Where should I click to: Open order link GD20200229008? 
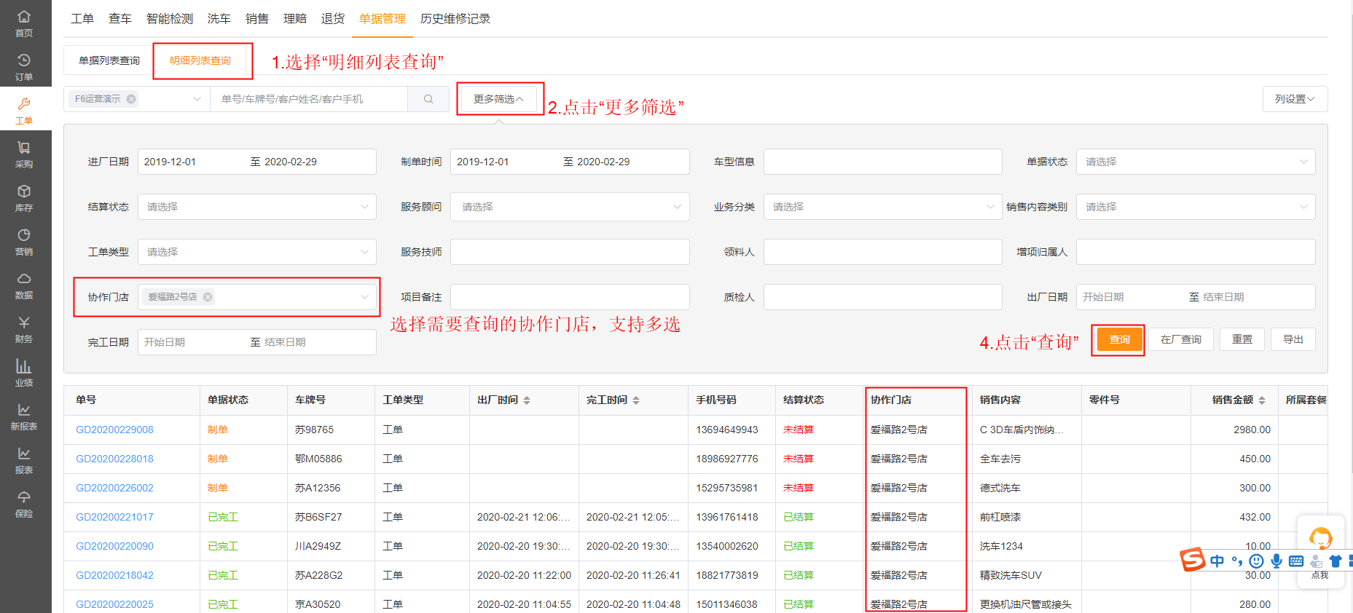(x=114, y=430)
